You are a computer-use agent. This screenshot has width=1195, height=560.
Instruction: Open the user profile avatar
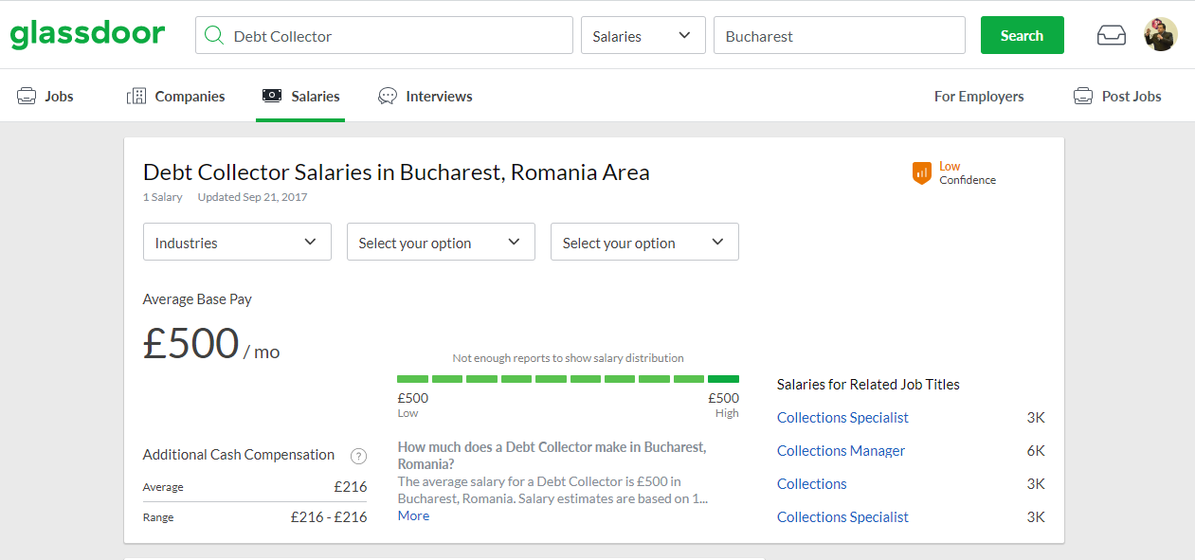click(1160, 35)
